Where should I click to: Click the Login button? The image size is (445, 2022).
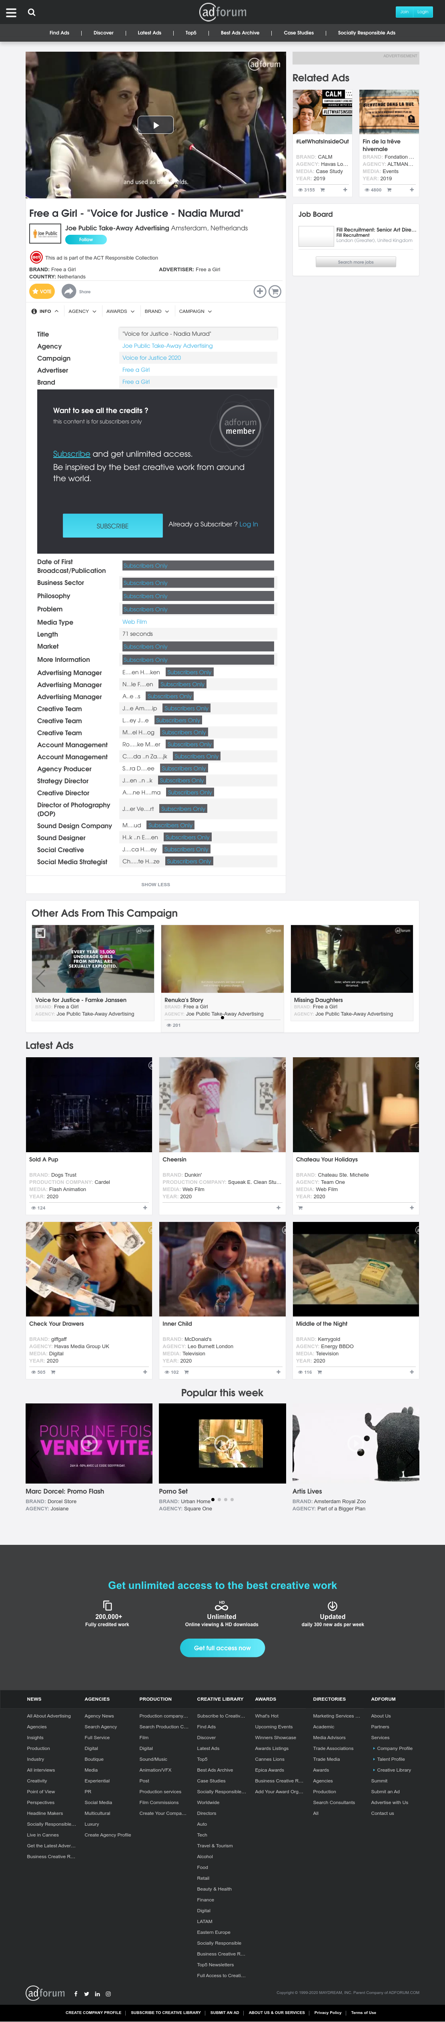(422, 12)
